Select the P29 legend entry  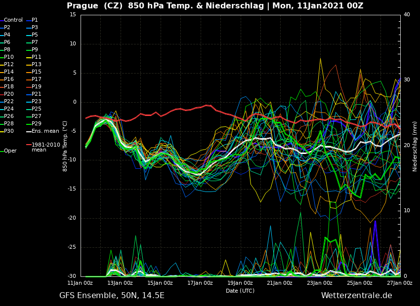[37, 124]
